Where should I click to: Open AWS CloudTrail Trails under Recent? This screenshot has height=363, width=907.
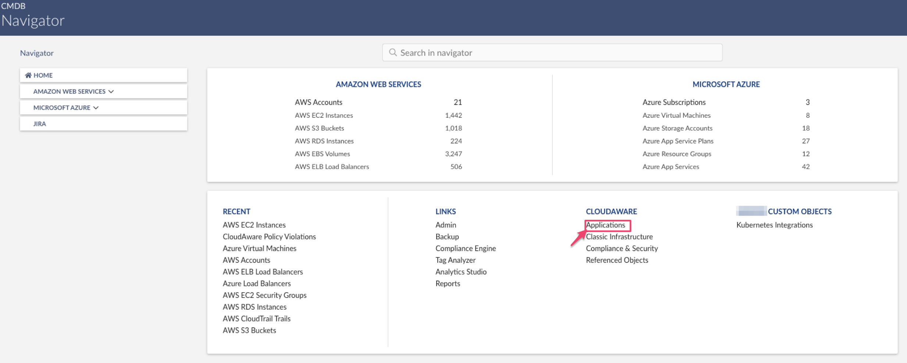coord(257,319)
